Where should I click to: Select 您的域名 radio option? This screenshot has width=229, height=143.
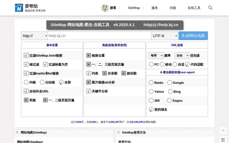click(x=151, y=109)
